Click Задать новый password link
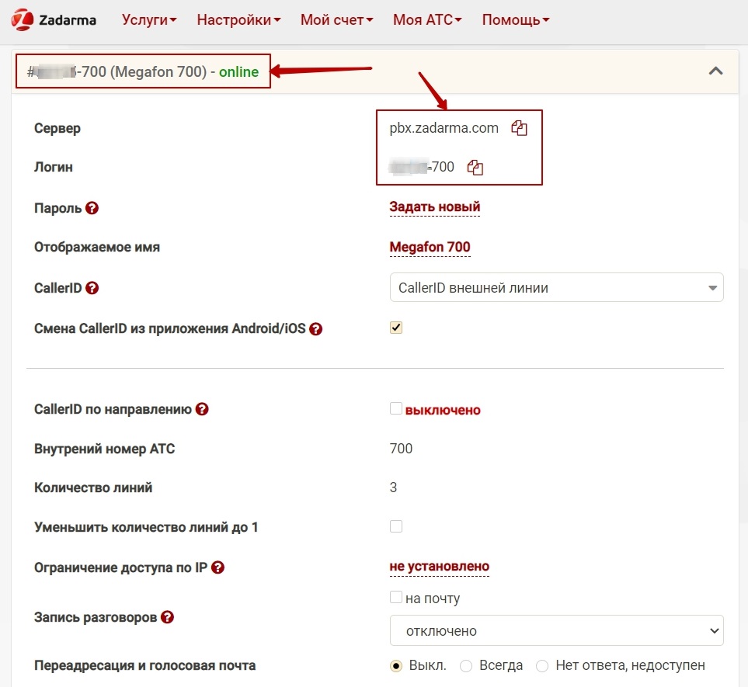 434,207
